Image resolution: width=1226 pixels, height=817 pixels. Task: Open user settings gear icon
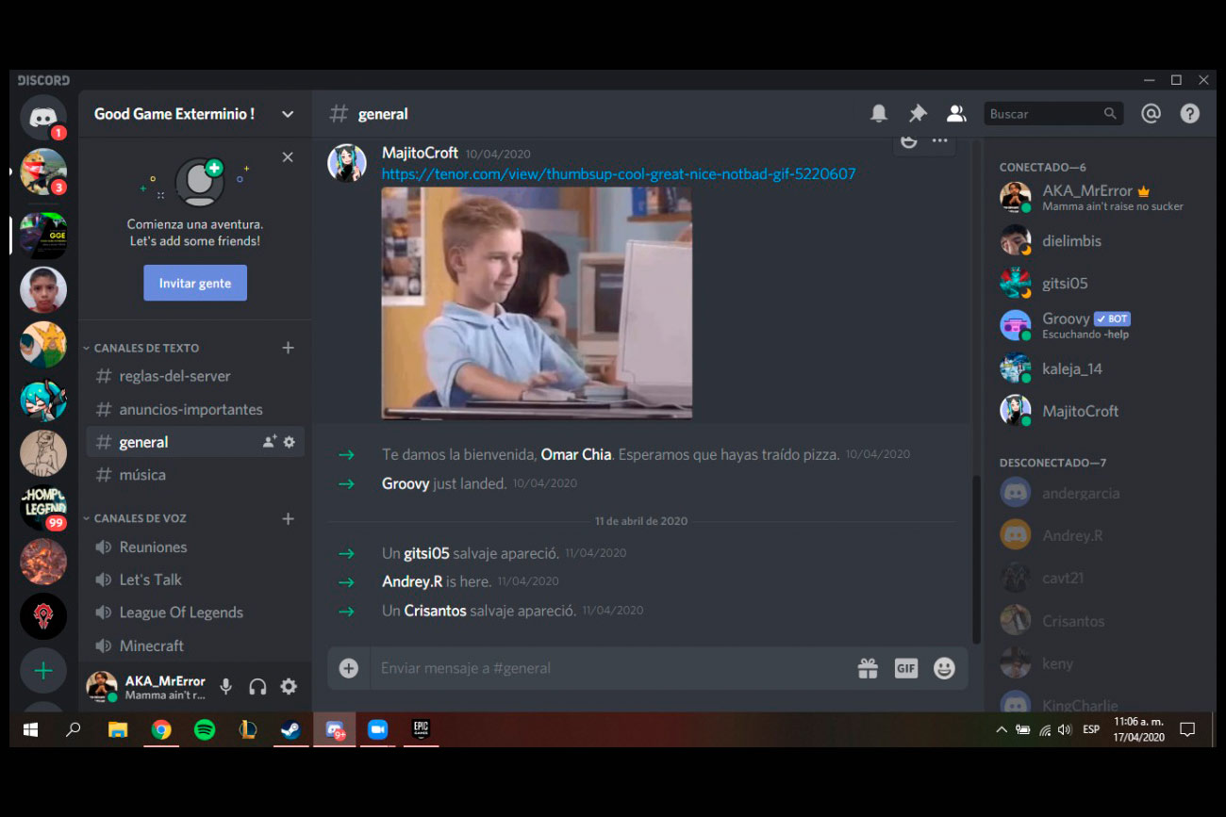(x=289, y=687)
